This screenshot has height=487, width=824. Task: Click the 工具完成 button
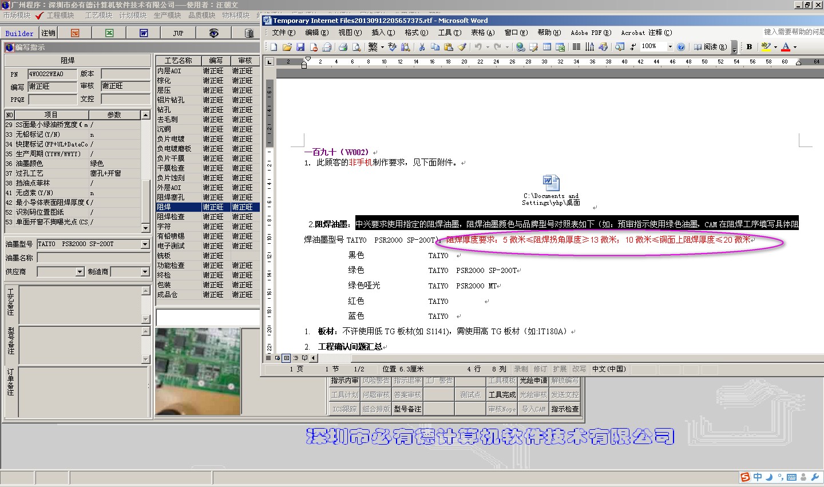coord(502,394)
